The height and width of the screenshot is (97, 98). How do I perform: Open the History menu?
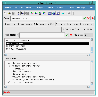(x=81, y=8)
